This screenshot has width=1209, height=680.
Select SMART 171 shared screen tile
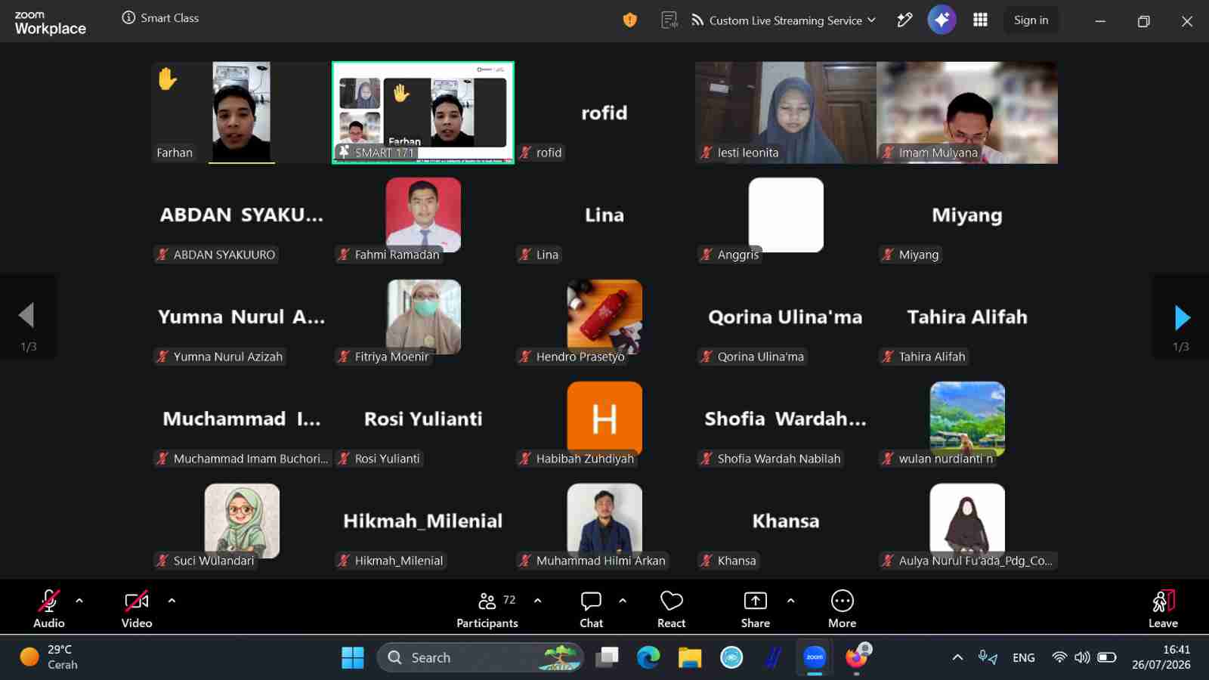click(x=423, y=113)
